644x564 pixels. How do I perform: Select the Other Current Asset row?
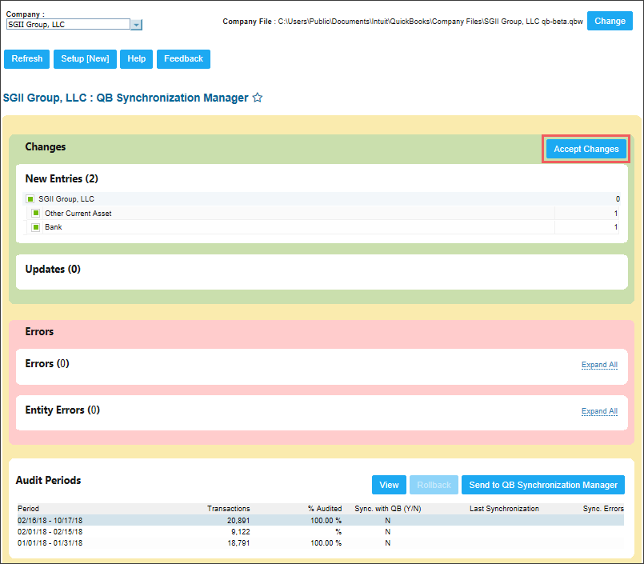tap(322, 213)
